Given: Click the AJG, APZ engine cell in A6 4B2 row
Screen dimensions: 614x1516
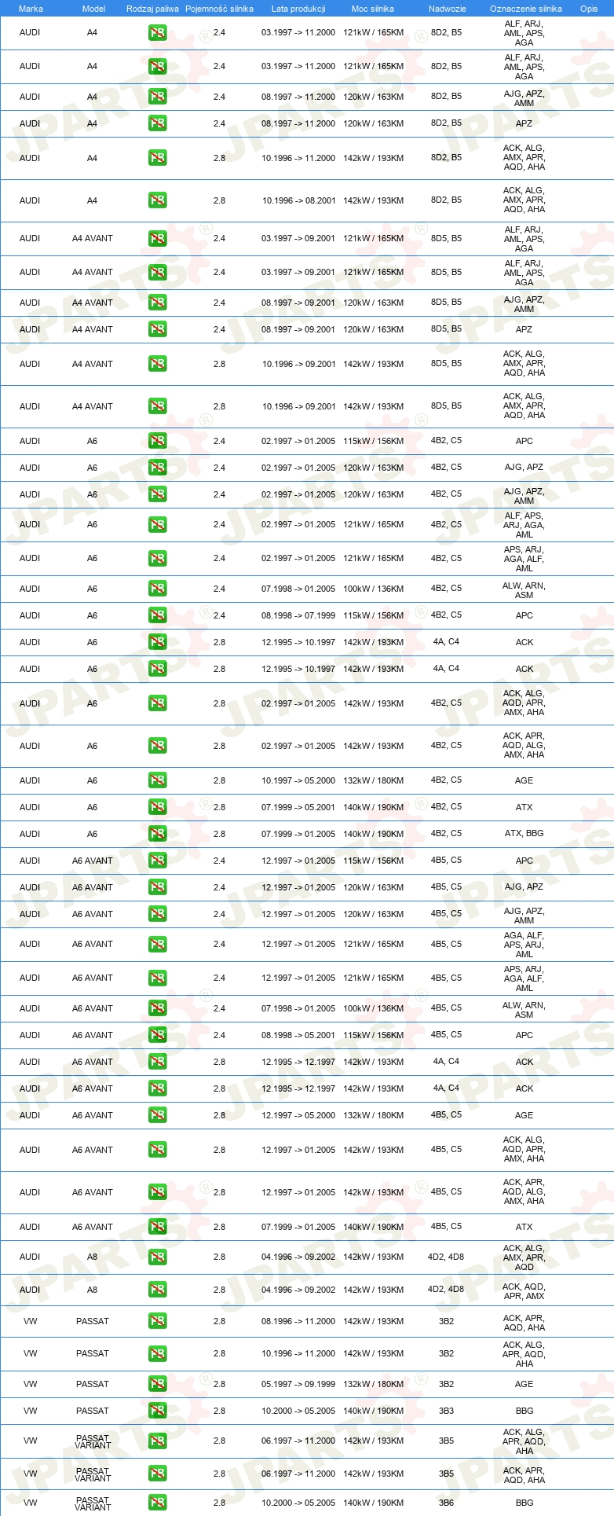Looking at the screenshot, I should (x=524, y=468).
